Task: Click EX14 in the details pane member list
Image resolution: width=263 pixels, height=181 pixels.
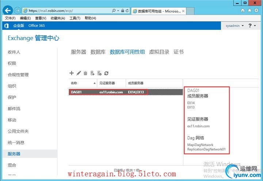Action: click(x=191, y=103)
